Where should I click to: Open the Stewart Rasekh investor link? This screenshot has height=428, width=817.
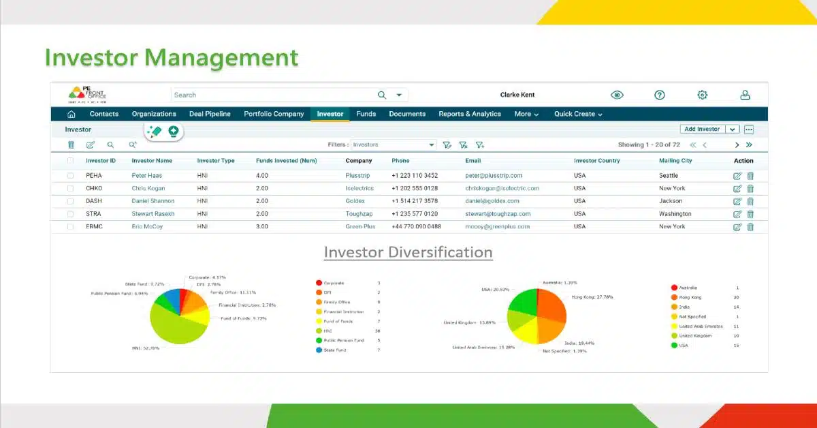tap(153, 214)
